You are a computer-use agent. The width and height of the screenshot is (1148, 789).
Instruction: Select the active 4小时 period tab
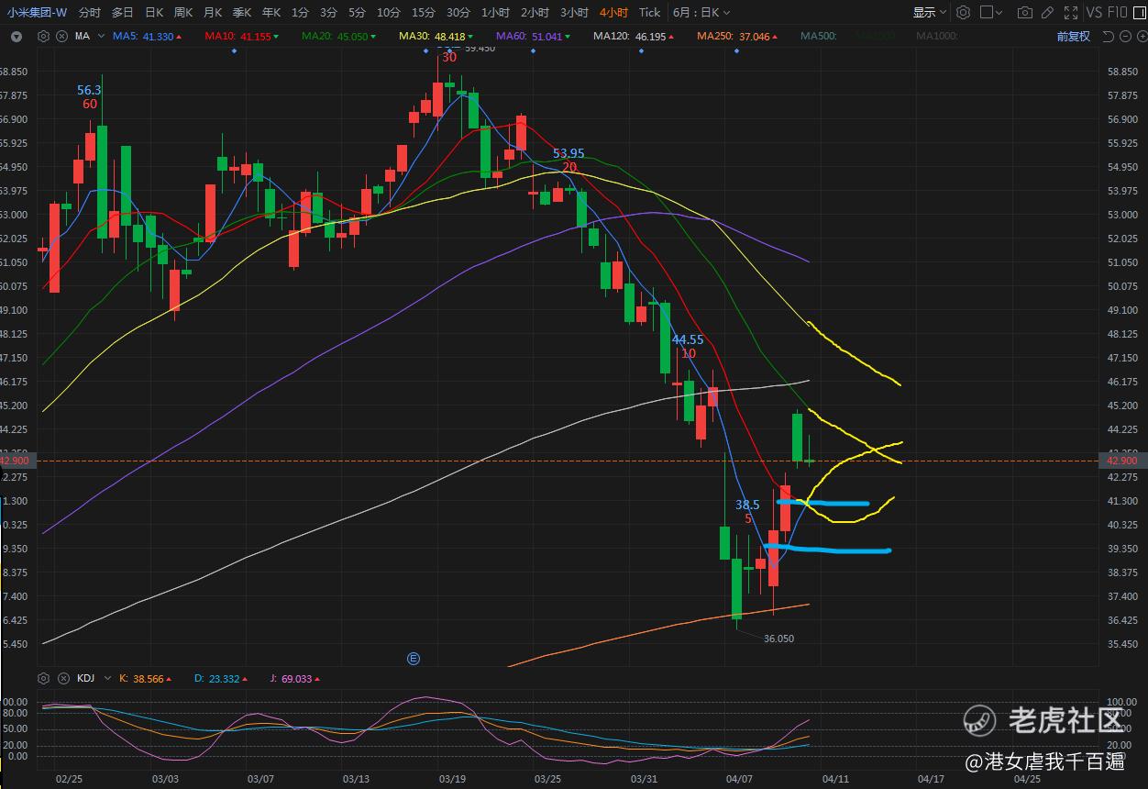point(613,12)
